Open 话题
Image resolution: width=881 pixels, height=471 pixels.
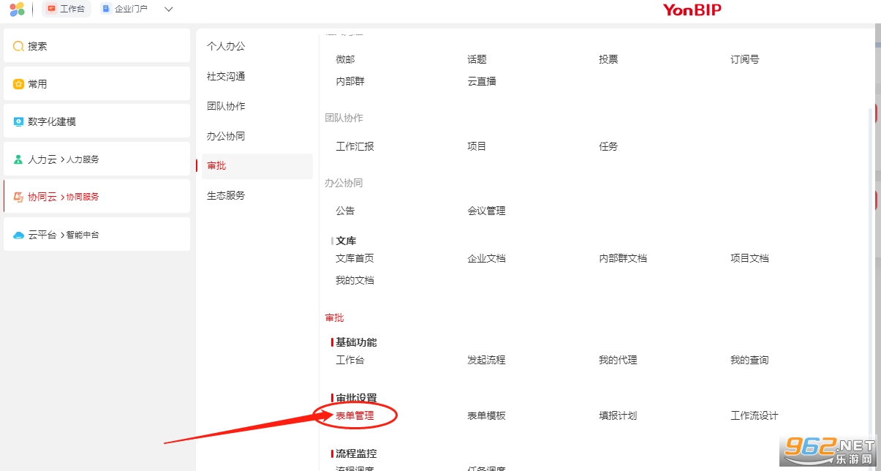click(x=477, y=59)
